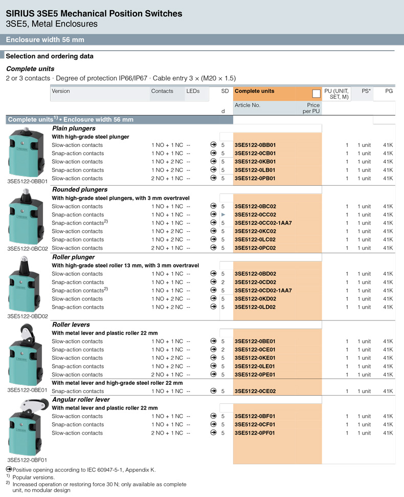Click the triangle marker in 3SE5122-0CC02 row
404x497 pixels.
point(223,215)
